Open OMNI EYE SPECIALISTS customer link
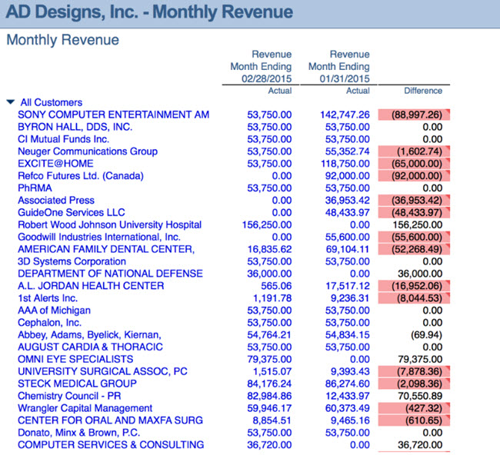 [x=75, y=359]
